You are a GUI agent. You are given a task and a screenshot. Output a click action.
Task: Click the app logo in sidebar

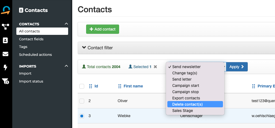[x=5, y=10]
